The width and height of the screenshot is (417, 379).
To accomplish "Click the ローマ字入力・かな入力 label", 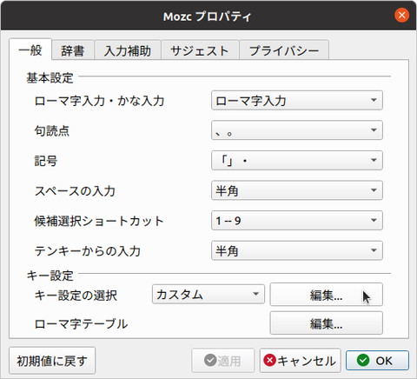I will 99,101.
